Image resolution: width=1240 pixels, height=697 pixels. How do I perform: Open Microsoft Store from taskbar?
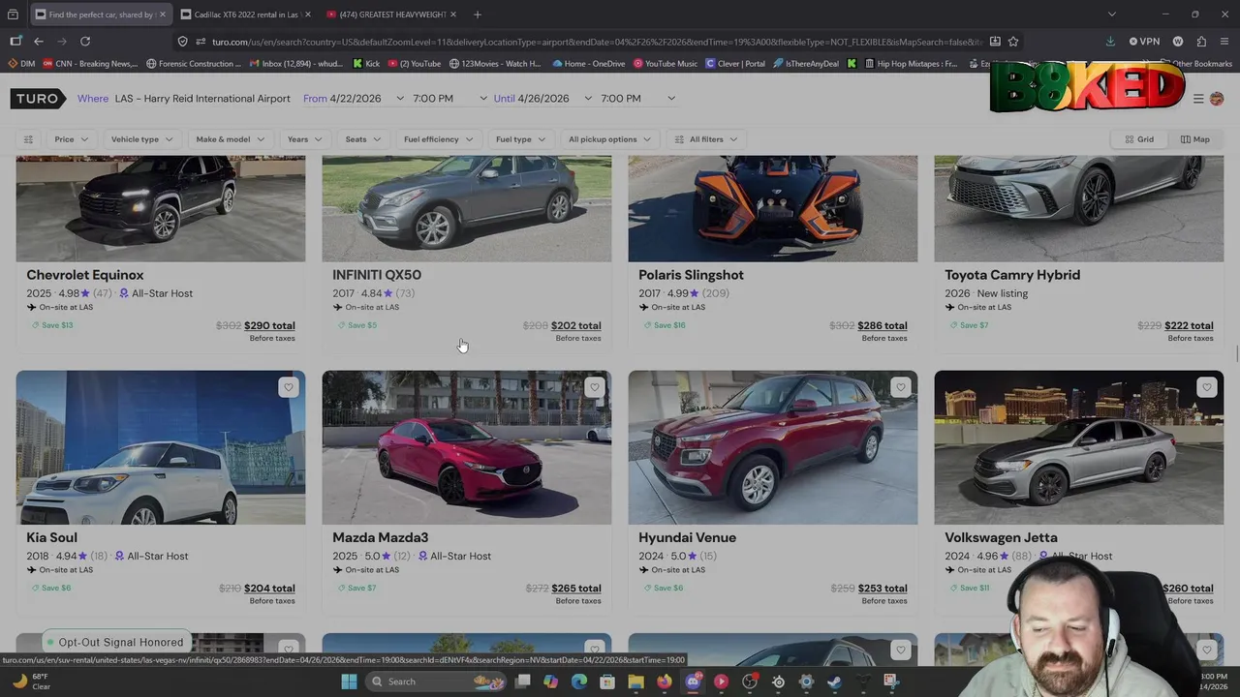click(607, 682)
